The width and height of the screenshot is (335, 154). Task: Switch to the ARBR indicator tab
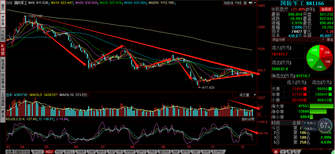(130, 152)
